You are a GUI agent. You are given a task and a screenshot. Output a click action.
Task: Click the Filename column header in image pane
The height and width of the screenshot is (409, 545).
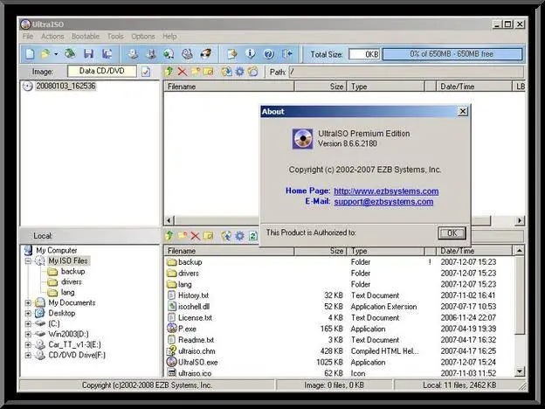tap(229, 87)
